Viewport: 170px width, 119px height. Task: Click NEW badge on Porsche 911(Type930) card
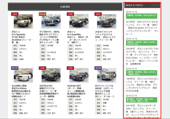point(15,14)
